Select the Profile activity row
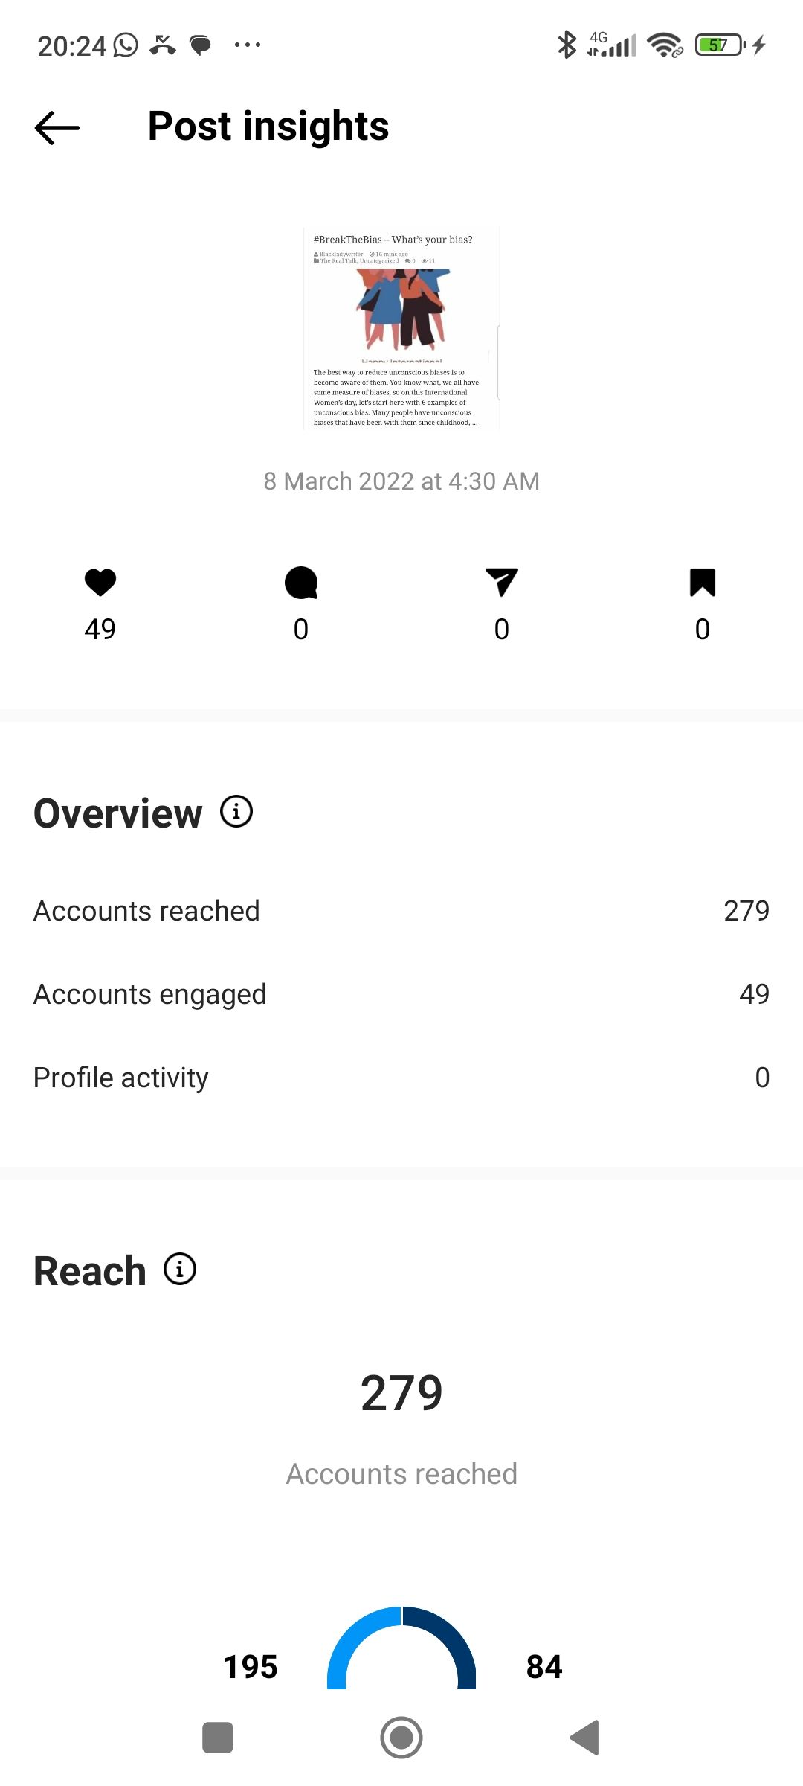803x1786 pixels. [x=401, y=1078]
